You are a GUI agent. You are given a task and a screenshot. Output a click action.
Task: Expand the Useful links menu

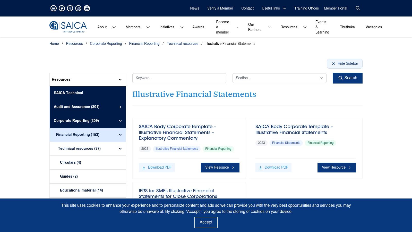pyautogui.click(x=284, y=8)
